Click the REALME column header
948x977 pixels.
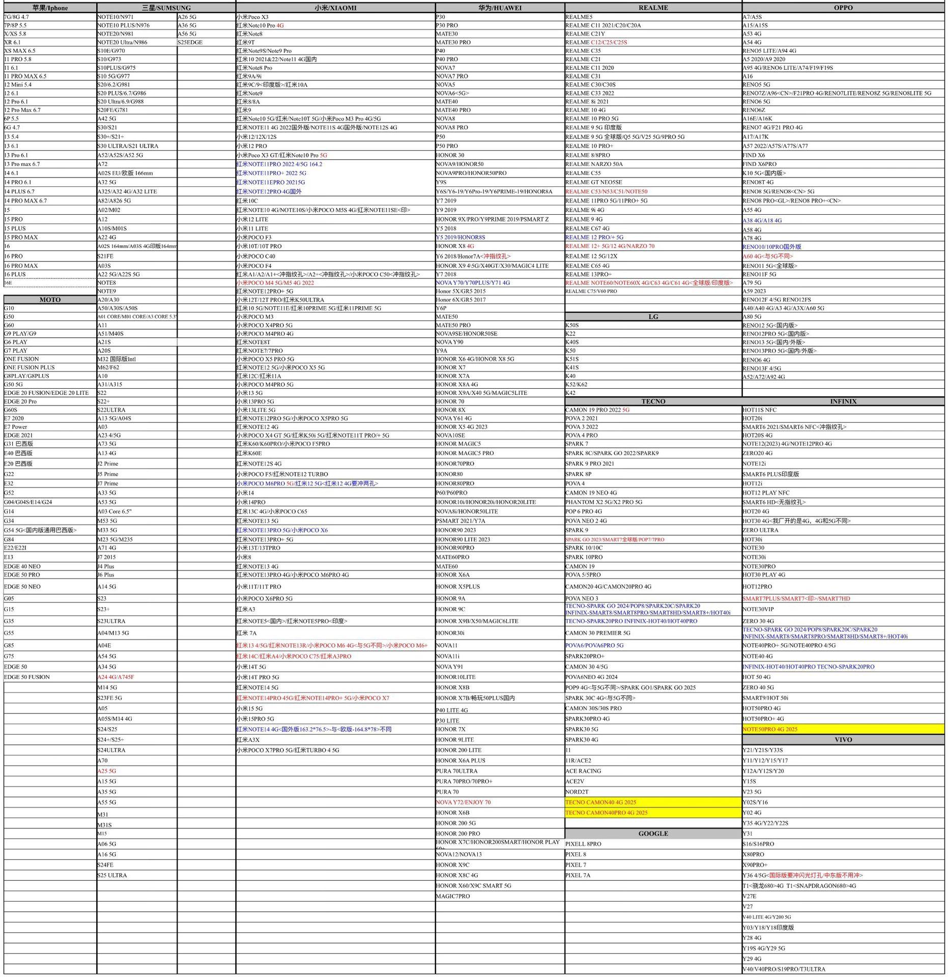(653, 8)
